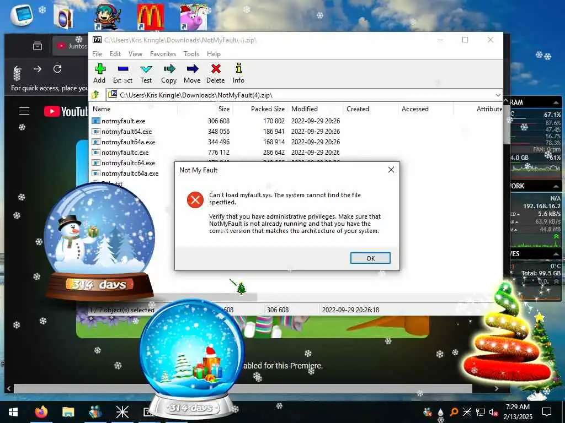Expand the 7-Zip address bar dropdown
Image resolution: width=565 pixels, height=423 pixels.
pyautogui.click(x=498, y=95)
